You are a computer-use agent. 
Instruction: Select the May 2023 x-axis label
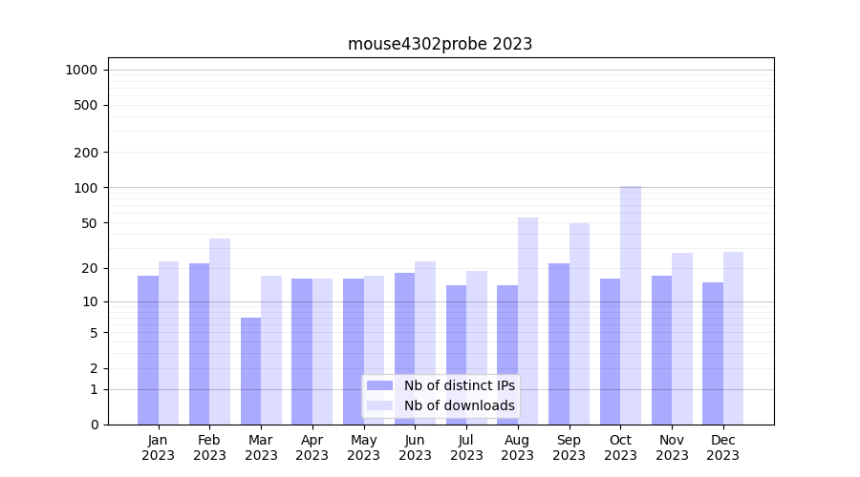point(364,447)
